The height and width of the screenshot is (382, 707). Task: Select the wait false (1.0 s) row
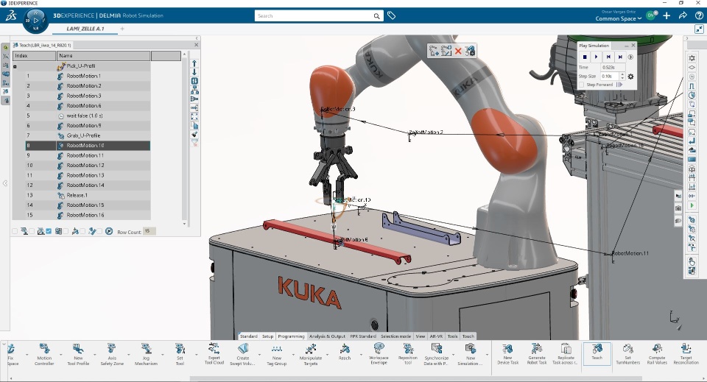pyautogui.click(x=88, y=116)
